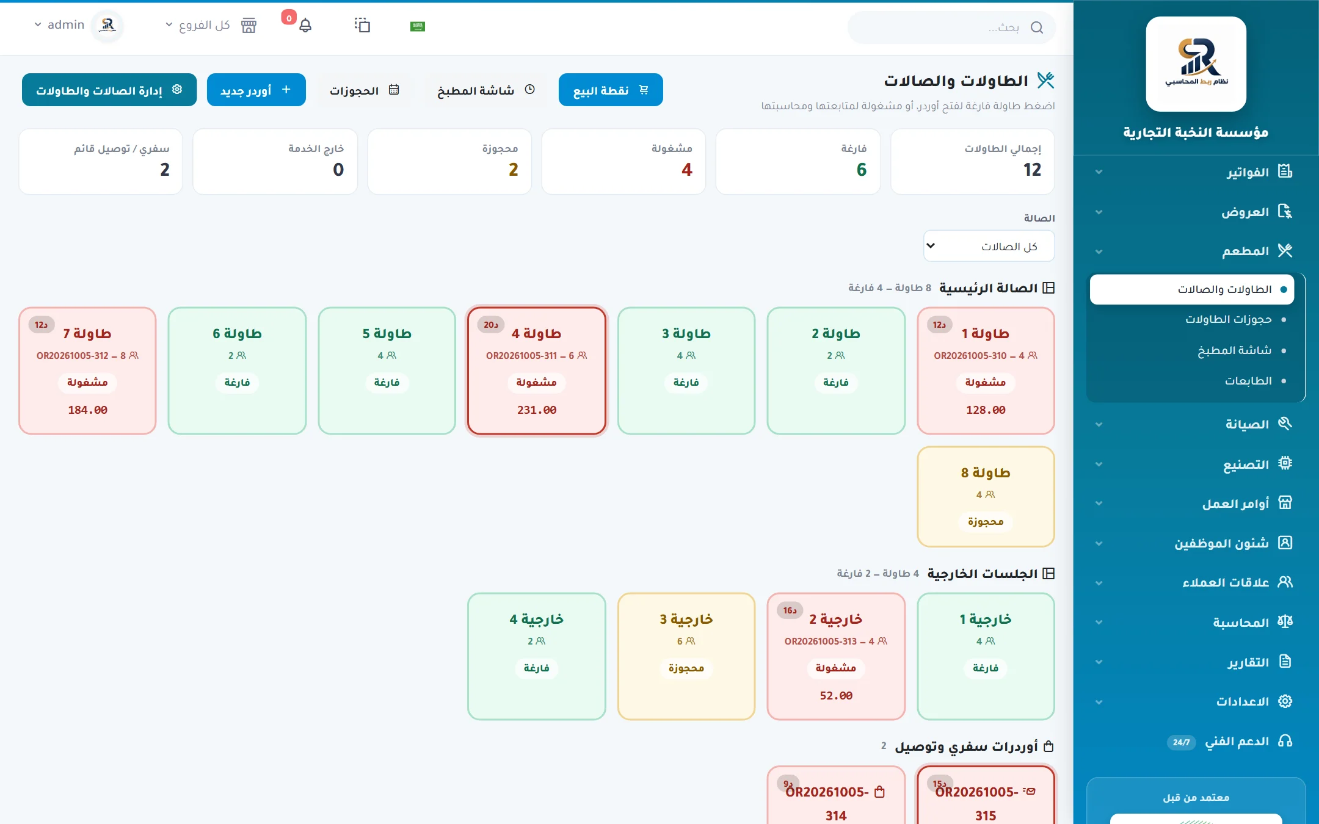
Task: Expand the كل الفروع branches dropdown
Action: [198, 25]
